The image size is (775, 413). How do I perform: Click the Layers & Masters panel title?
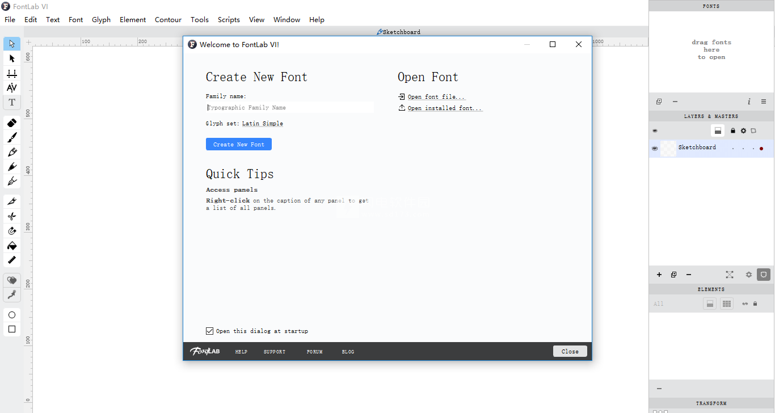[711, 116]
